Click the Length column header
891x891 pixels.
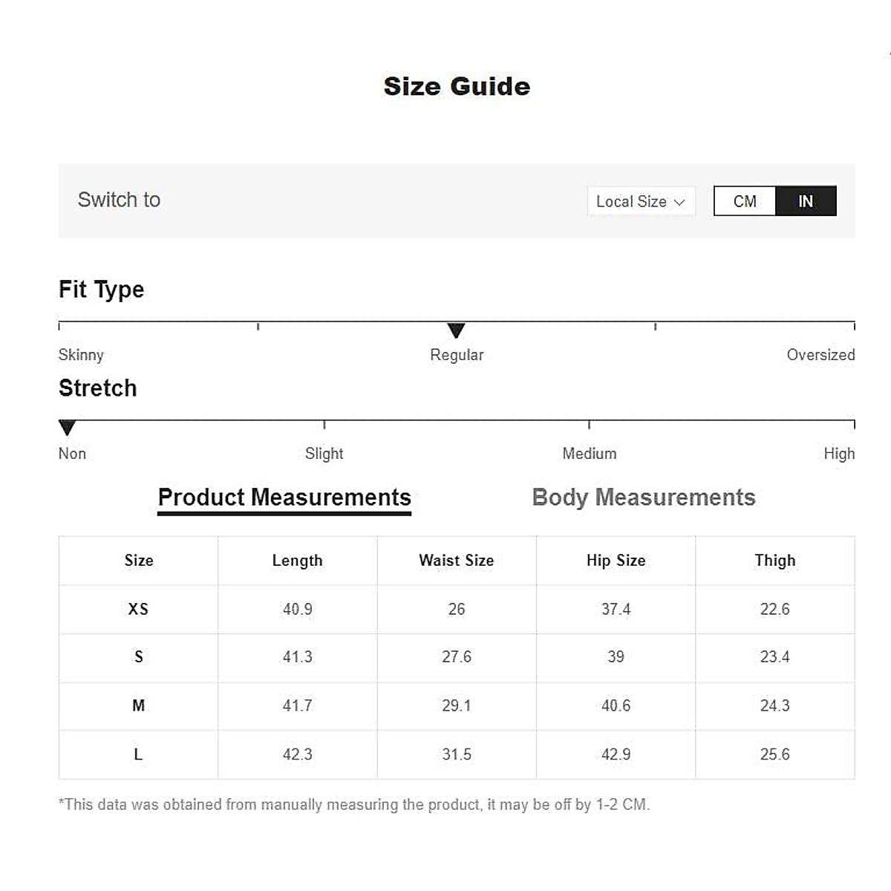click(x=297, y=561)
